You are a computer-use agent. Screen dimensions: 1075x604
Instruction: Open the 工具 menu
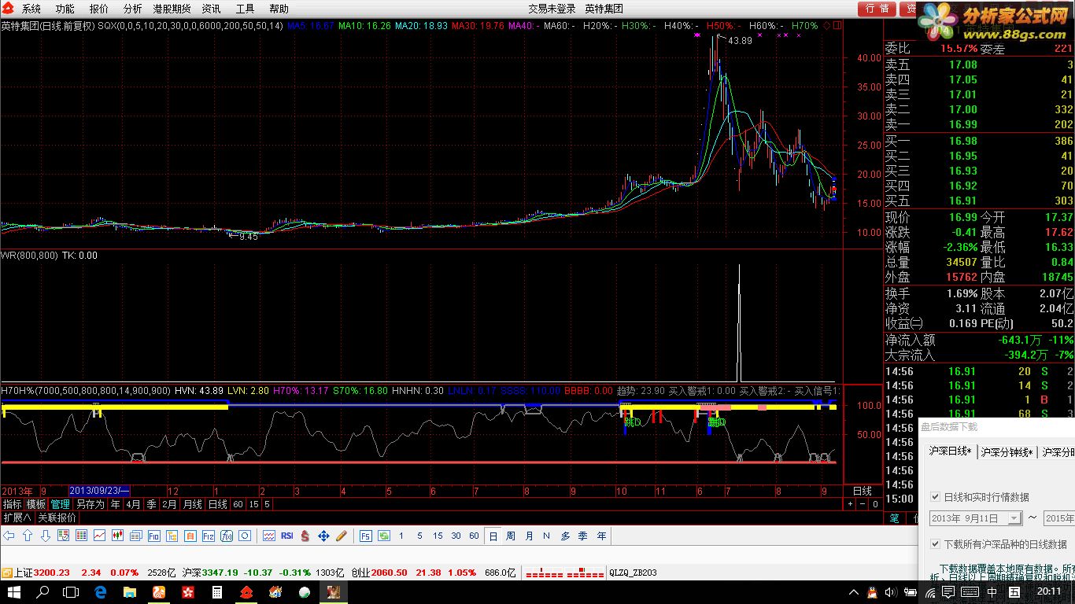[x=246, y=9]
